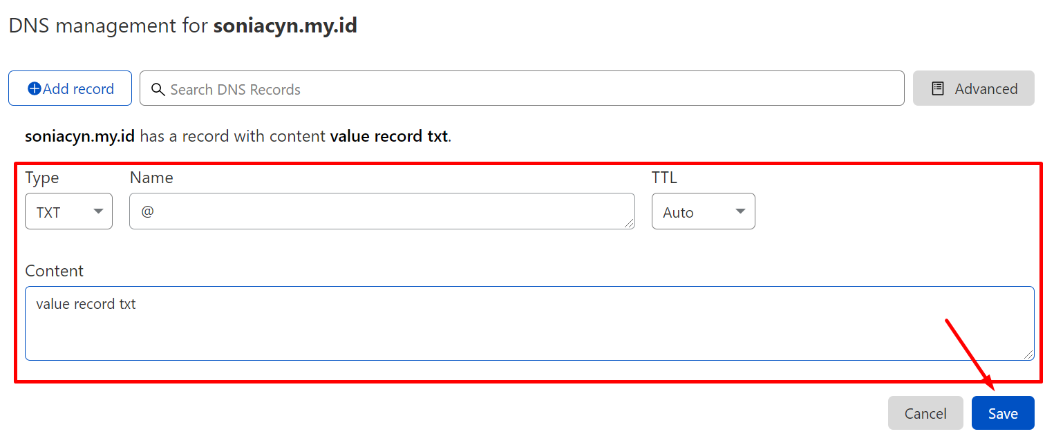Click the Name field containing @

click(x=382, y=211)
